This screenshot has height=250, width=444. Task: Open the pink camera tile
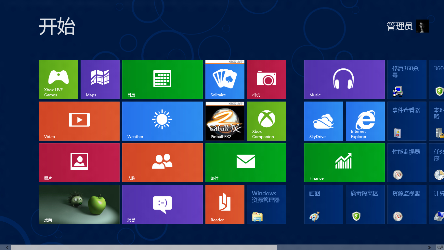(x=267, y=79)
